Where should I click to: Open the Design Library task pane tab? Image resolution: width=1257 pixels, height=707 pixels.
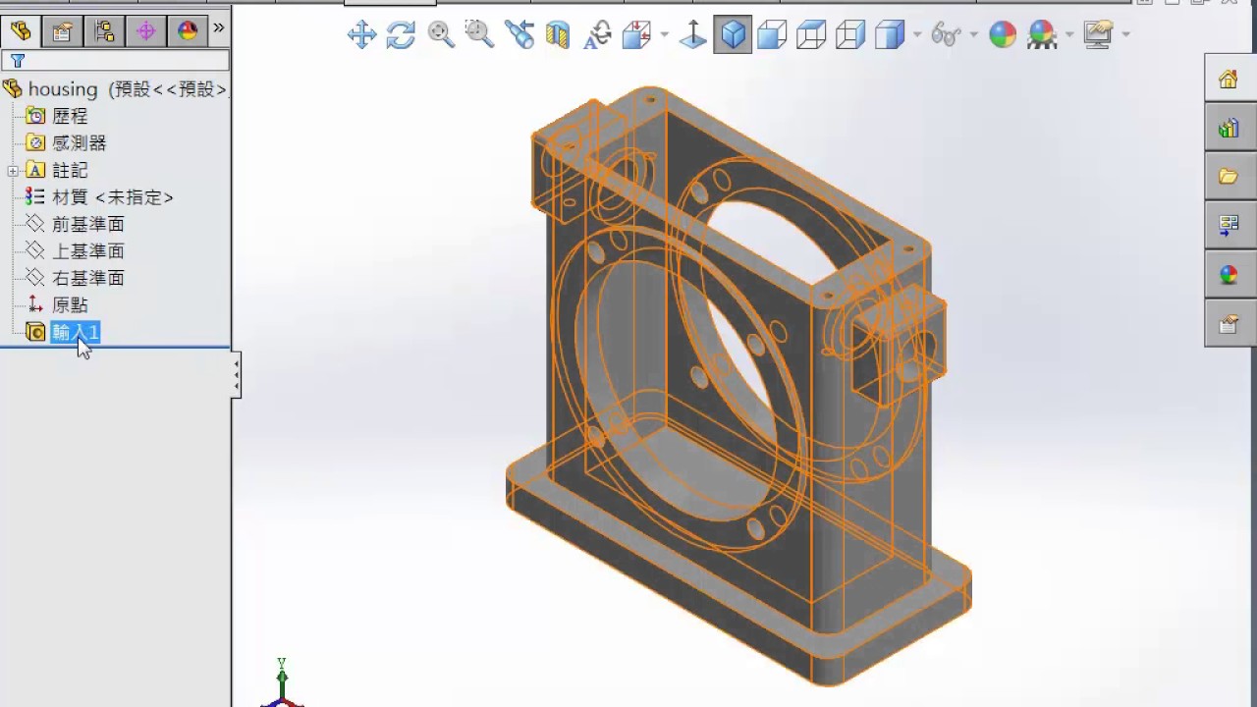click(1229, 128)
